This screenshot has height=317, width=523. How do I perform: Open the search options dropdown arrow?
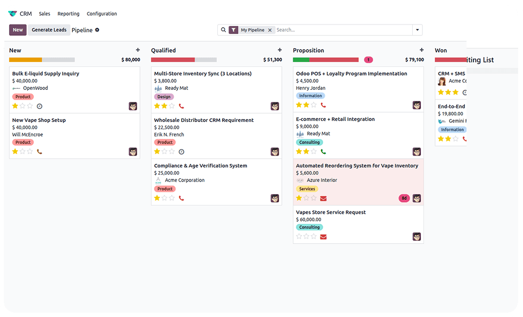[417, 30]
